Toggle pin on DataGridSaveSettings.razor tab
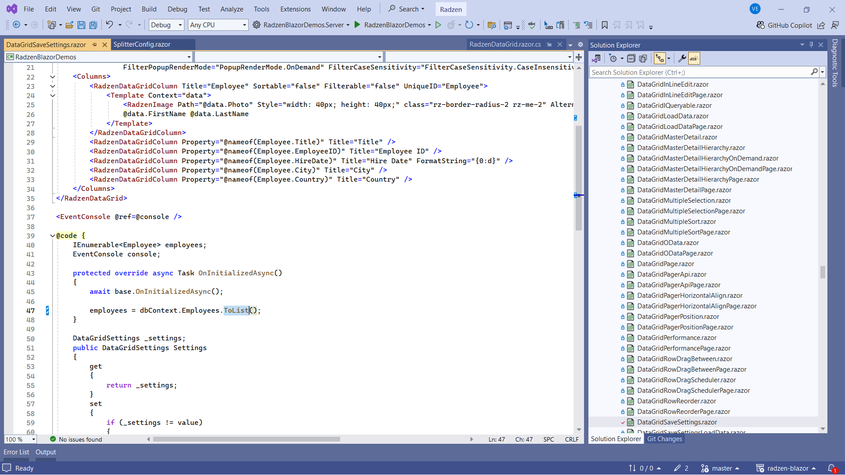 94,45
